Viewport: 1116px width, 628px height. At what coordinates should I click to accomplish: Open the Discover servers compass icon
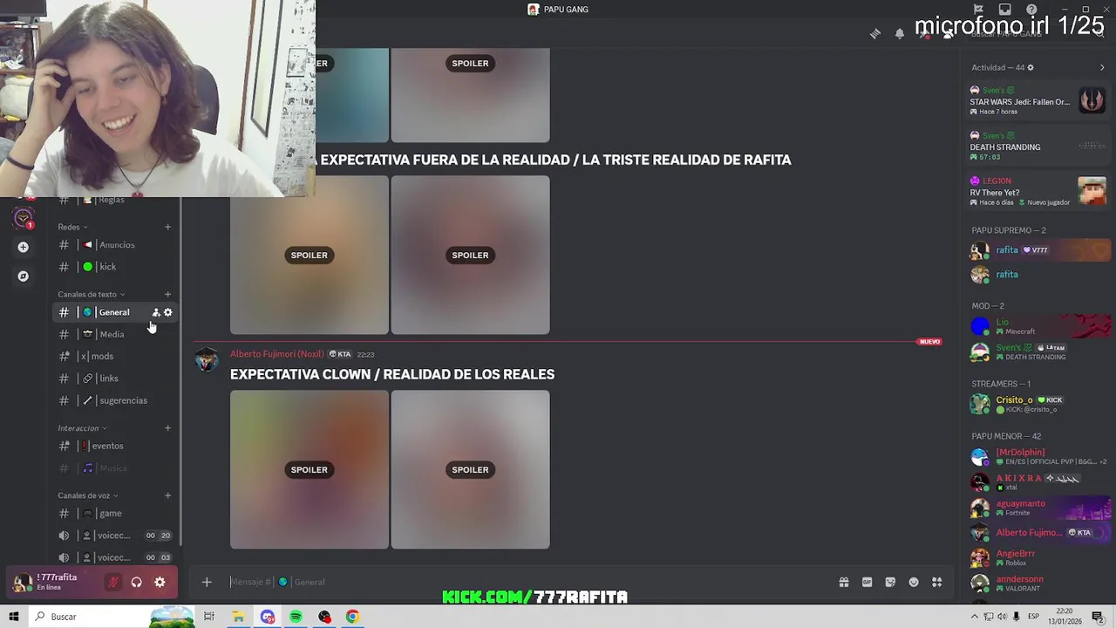tap(24, 276)
